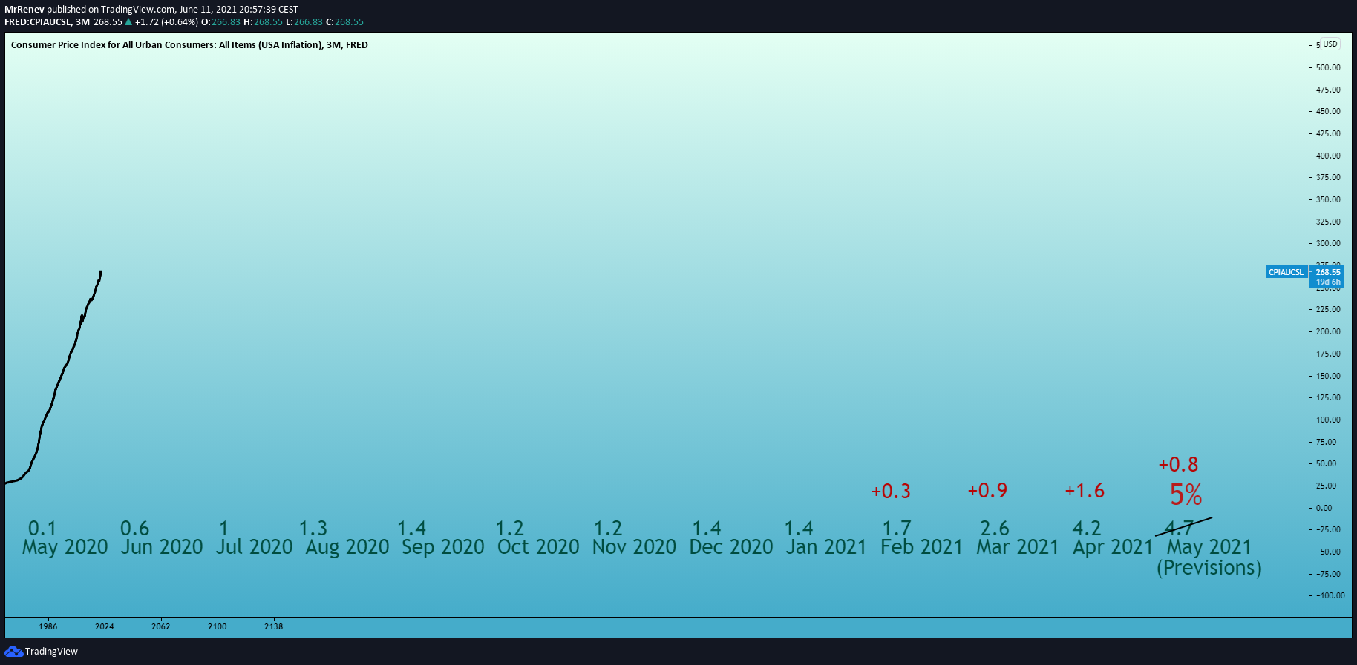The image size is (1357, 665).
Task: Click the 1.7 value above Feb 2021
Action: (x=897, y=528)
